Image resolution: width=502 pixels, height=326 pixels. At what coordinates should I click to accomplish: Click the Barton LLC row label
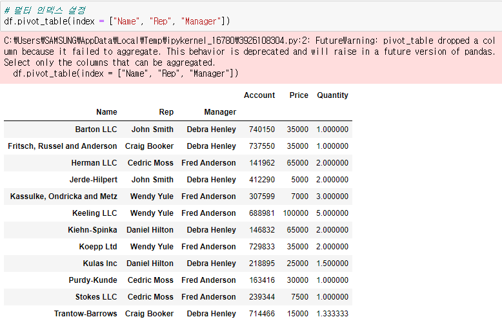96,129
